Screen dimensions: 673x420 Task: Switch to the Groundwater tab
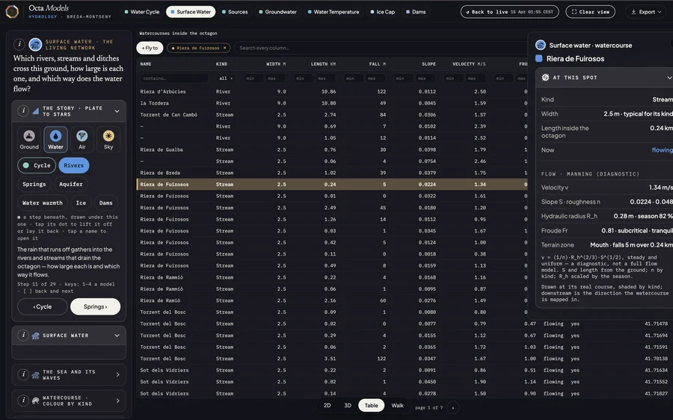pos(277,12)
